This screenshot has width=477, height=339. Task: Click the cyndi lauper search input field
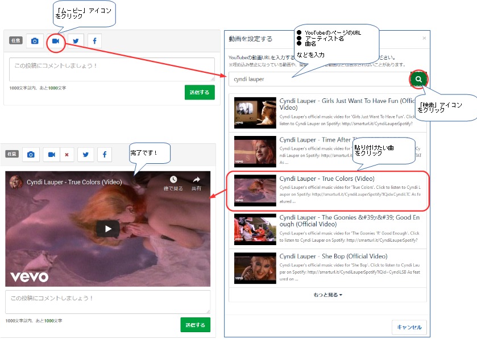click(319, 79)
